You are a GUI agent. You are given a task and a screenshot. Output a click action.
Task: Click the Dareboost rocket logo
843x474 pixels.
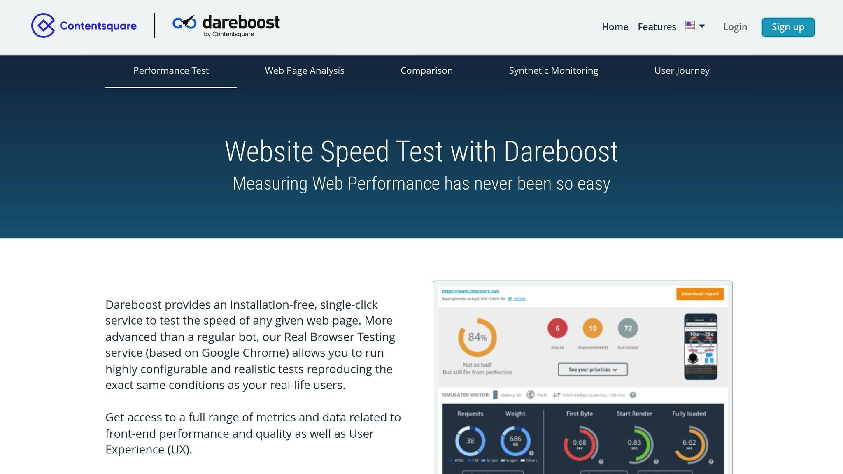pyautogui.click(x=226, y=26)
